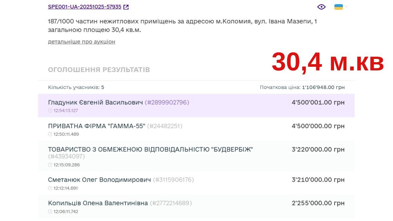
Task: Open детальніше про аукціон details link
Action: pyautogui.click(x=82, y=42)
